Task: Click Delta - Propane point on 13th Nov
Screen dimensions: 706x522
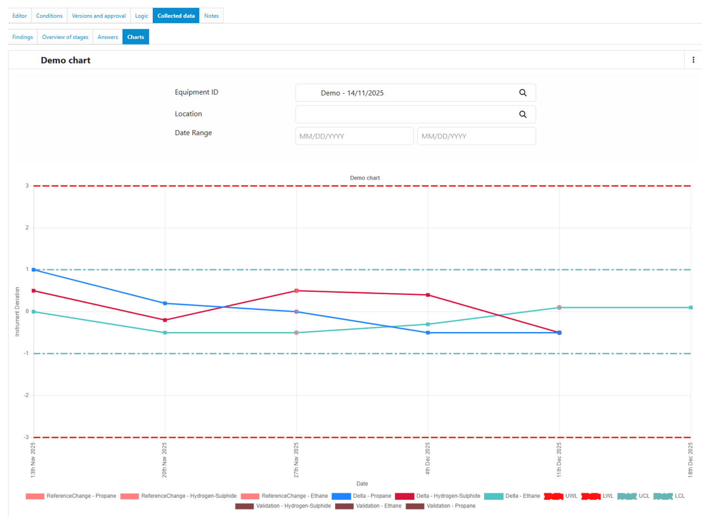Action: point(34,270)
